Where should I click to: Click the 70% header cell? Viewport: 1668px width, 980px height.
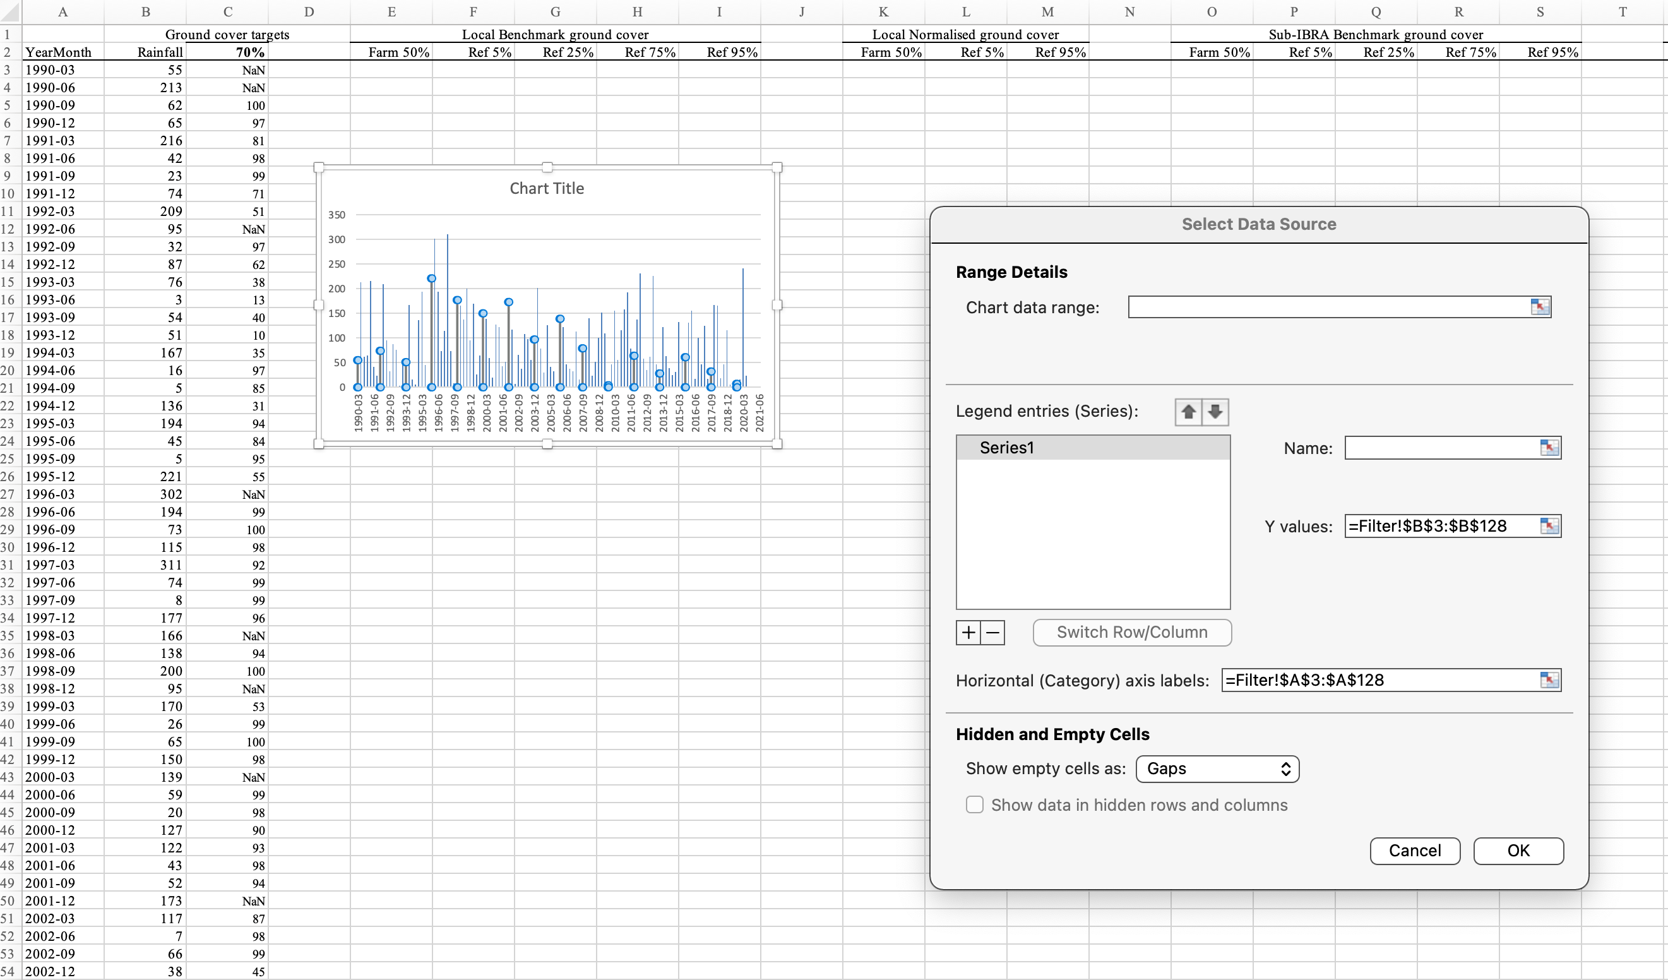tap(227, 52)
